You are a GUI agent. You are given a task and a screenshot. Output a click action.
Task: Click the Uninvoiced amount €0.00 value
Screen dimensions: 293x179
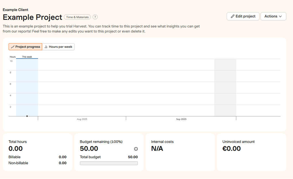[232, 149]
